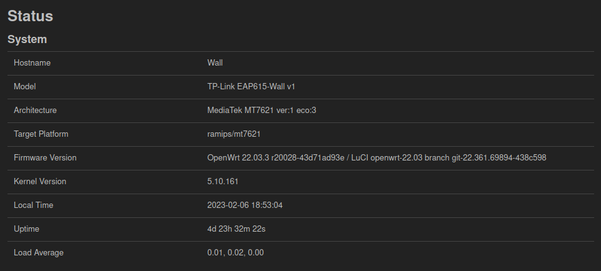The image size is (601, 271).
Task: Click the OpenWrt 22.03.3 firmware version text
Action: 377,158
